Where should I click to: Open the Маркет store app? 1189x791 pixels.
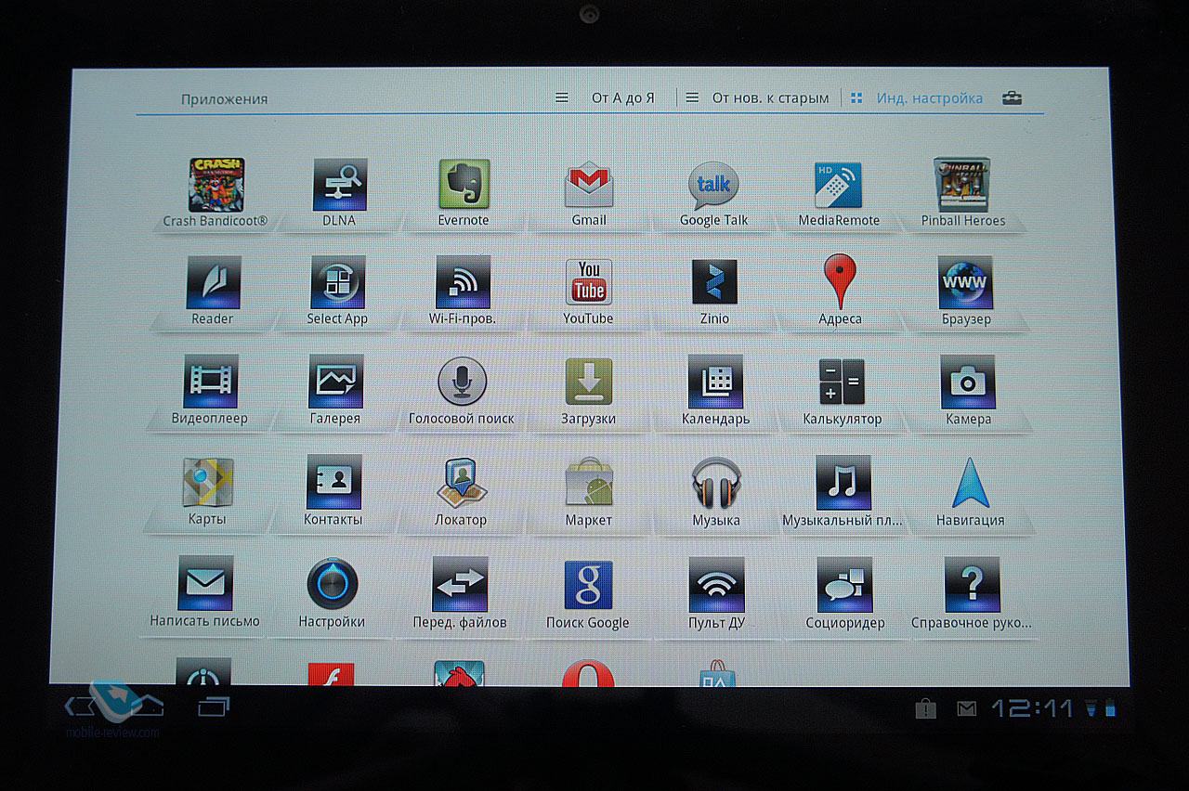(589, 483)
